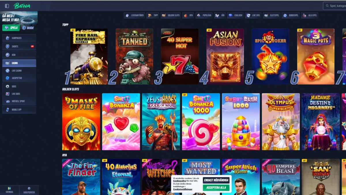Select the Nya flame category filter
The width and height of the screenshot is (346, 195).
click(x=189, y=15)
